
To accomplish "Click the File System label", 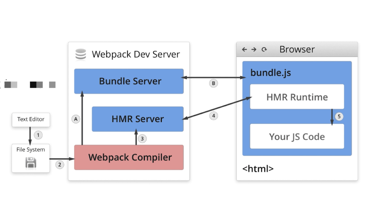I will (31, 150).
